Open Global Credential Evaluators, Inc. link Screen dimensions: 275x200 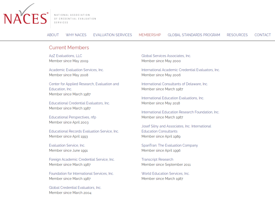coord(75,188)
